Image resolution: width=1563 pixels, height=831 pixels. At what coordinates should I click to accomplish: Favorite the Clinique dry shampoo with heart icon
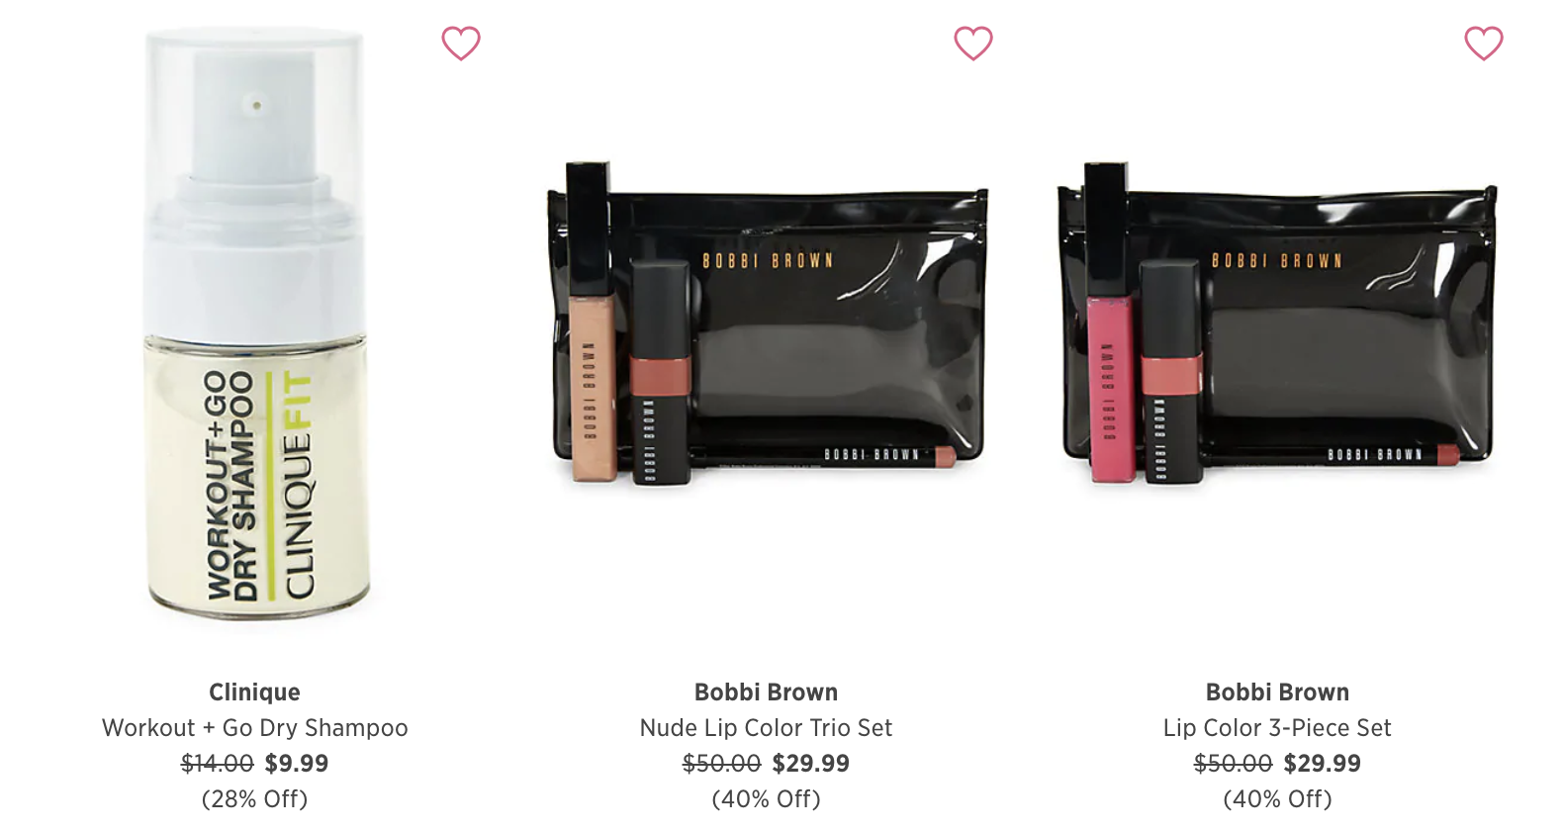tap(461, 44)
